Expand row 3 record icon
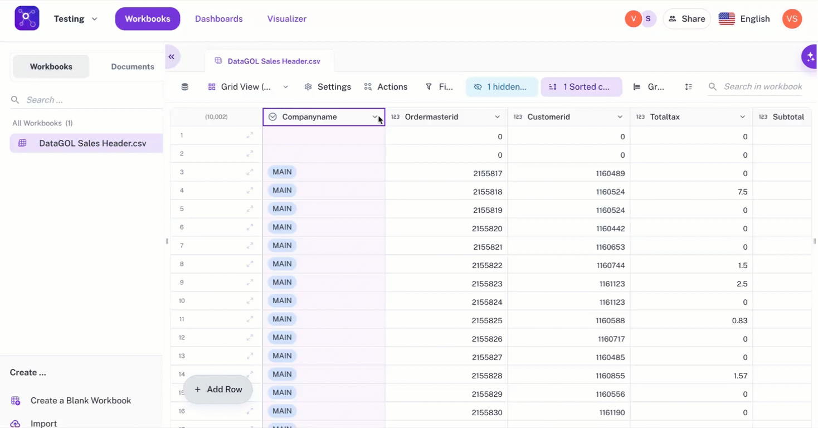Screen dimensions: 818x428 pos(250,172)
